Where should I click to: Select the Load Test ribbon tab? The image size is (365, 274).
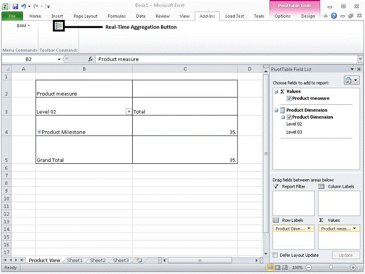[234, 16]
